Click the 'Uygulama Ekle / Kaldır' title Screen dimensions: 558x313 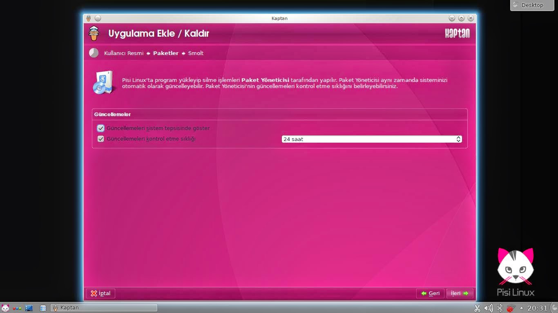(x=158, y=33)
